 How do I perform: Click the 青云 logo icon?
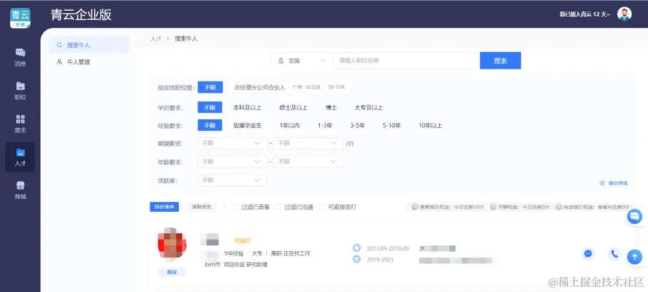[x=20, y=19]
